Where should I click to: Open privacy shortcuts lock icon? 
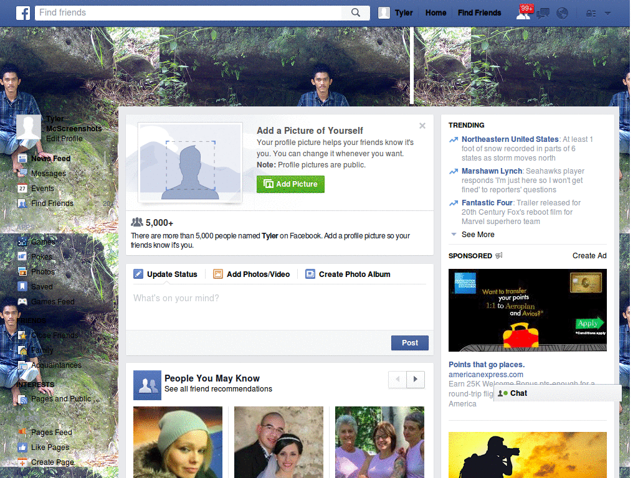tap(591, 14)
